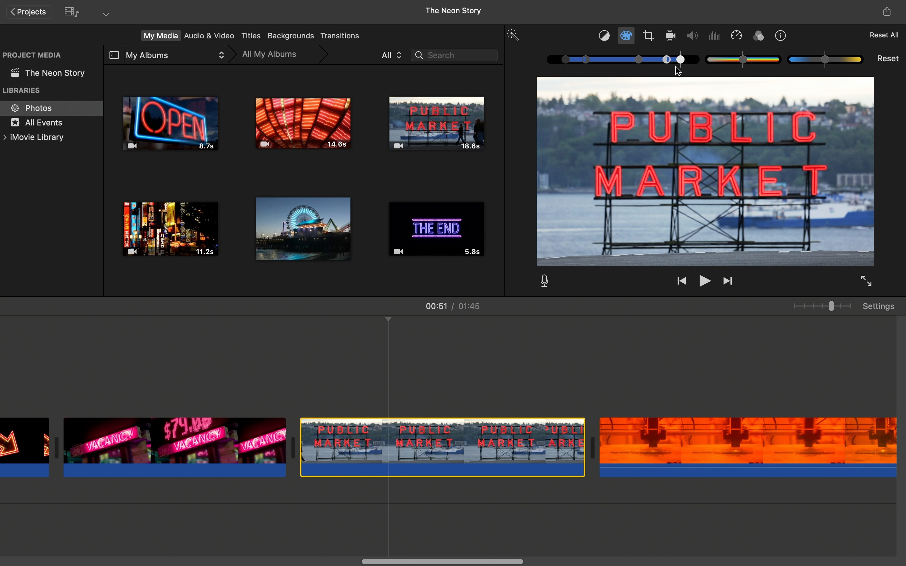Select the neon arrow clip in timeline
Viewport: 906px width, 566px height.
[24, 447]
